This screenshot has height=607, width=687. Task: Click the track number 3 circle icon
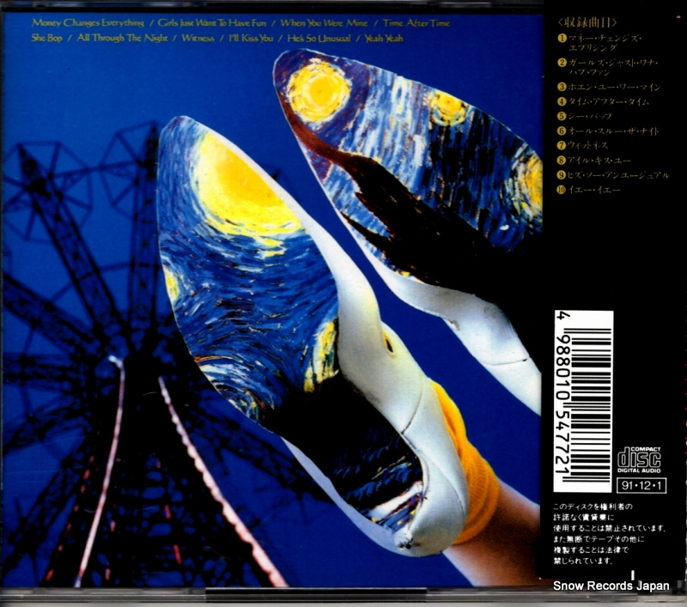561,87
